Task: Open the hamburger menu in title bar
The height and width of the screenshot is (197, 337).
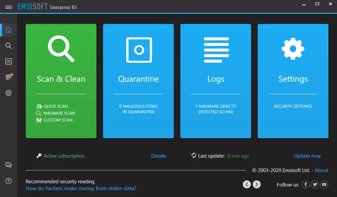Action: 9,7
